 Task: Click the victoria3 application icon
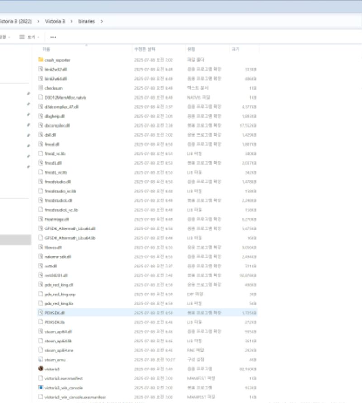coord(41,369)
